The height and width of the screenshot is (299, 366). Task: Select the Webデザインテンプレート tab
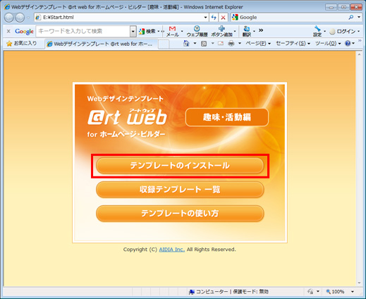tap(102, 44)
